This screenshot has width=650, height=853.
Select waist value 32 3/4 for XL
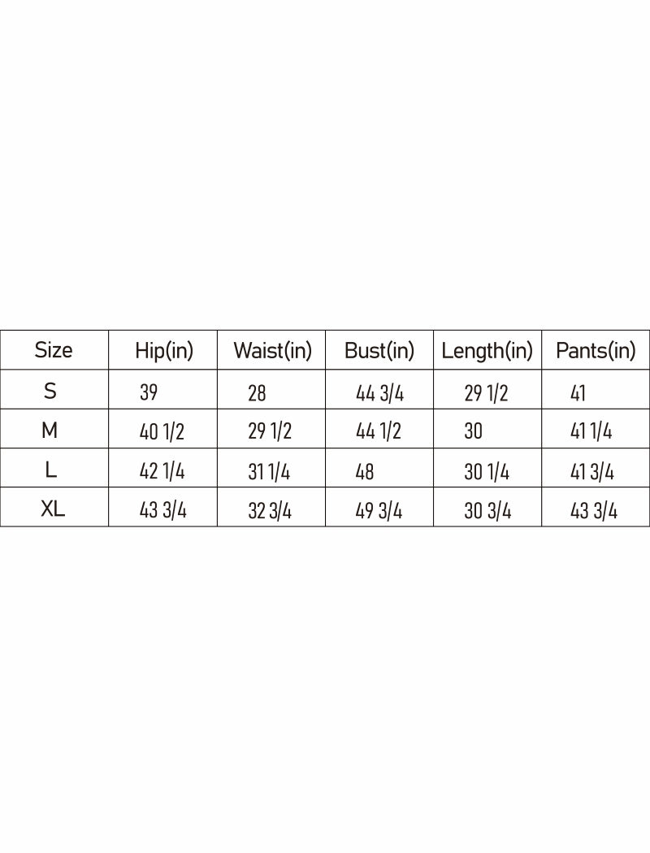(x=270, y=512)
